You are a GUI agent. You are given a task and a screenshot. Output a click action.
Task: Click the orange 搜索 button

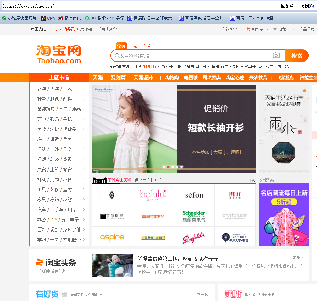[x=297, y=56]
